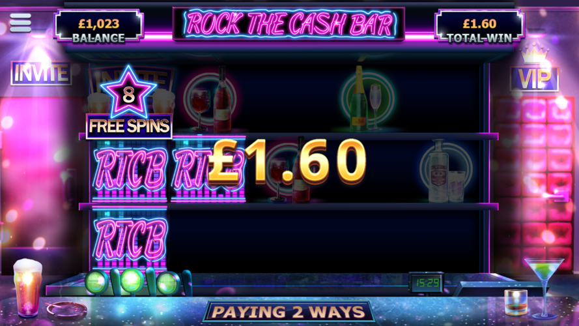Click the vodka bottle and glass symbol
This screenshot has width=579, height=326.
[x=445, y=171]
